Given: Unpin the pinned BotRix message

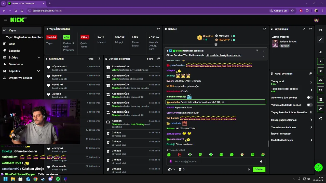Looking at the screenshot, I should [257, 51].
